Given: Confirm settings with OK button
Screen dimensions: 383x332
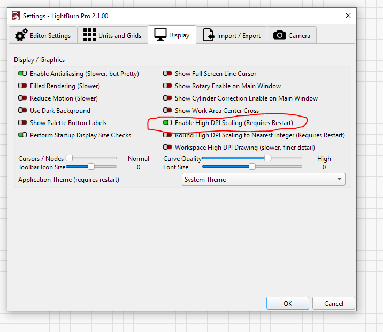Looking at the screenshot, I should 287,303.
